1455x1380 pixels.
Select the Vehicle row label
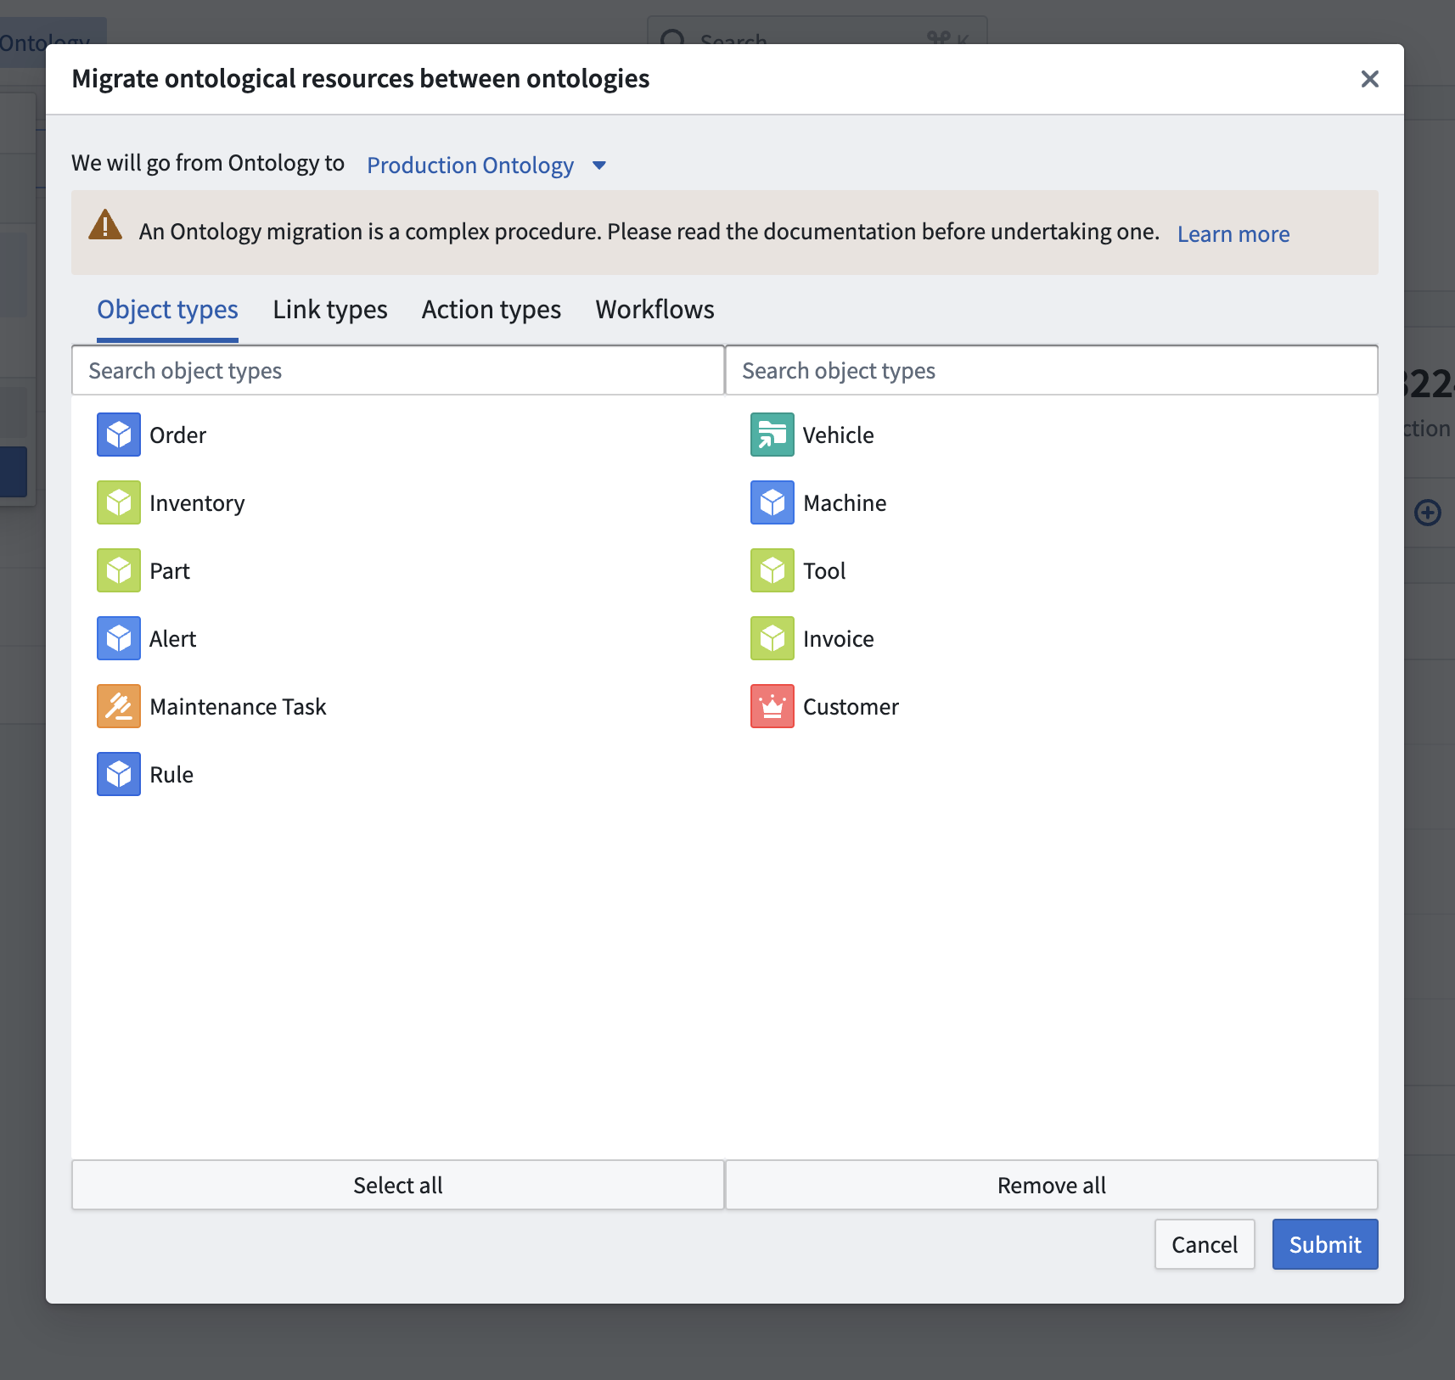tap(839, 435)
